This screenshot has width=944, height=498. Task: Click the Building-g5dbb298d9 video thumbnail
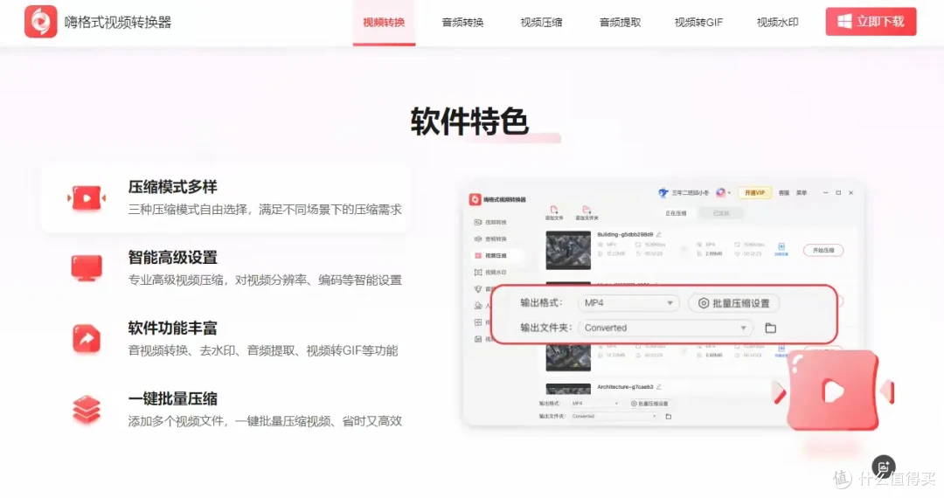(568, 250)
